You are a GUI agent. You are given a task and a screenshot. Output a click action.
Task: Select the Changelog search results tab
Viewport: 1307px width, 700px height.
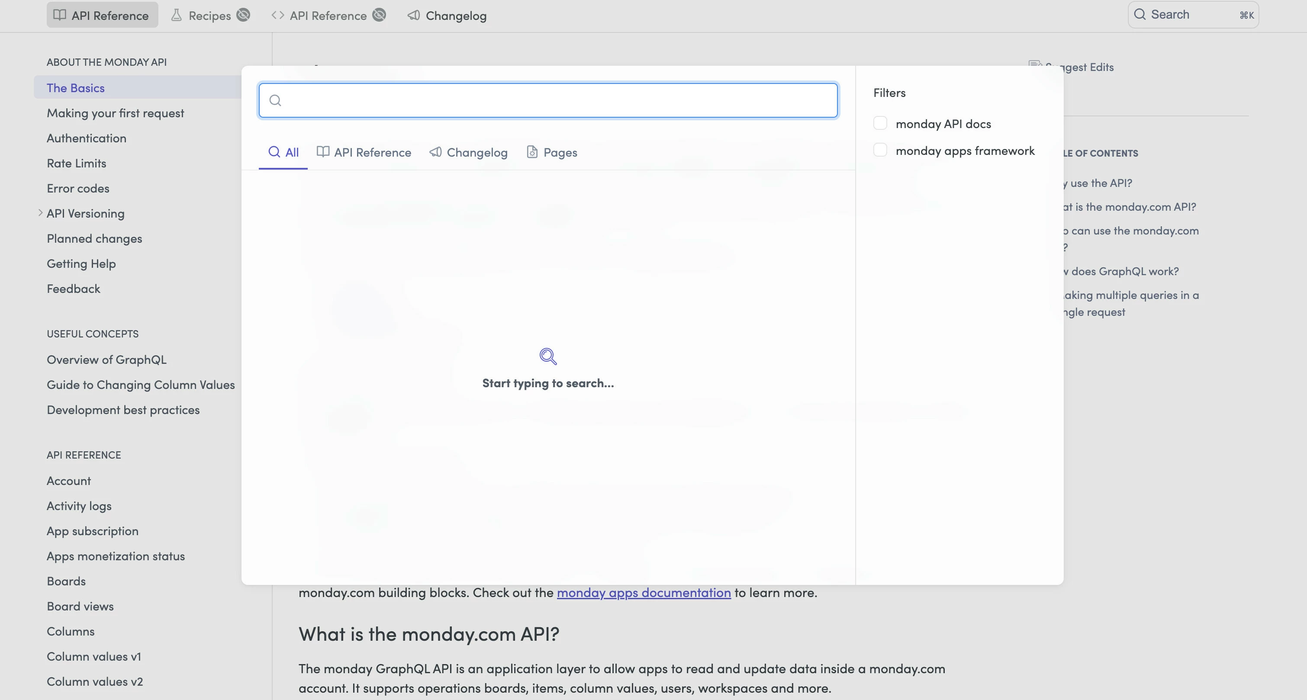click(x=468, y=152)
